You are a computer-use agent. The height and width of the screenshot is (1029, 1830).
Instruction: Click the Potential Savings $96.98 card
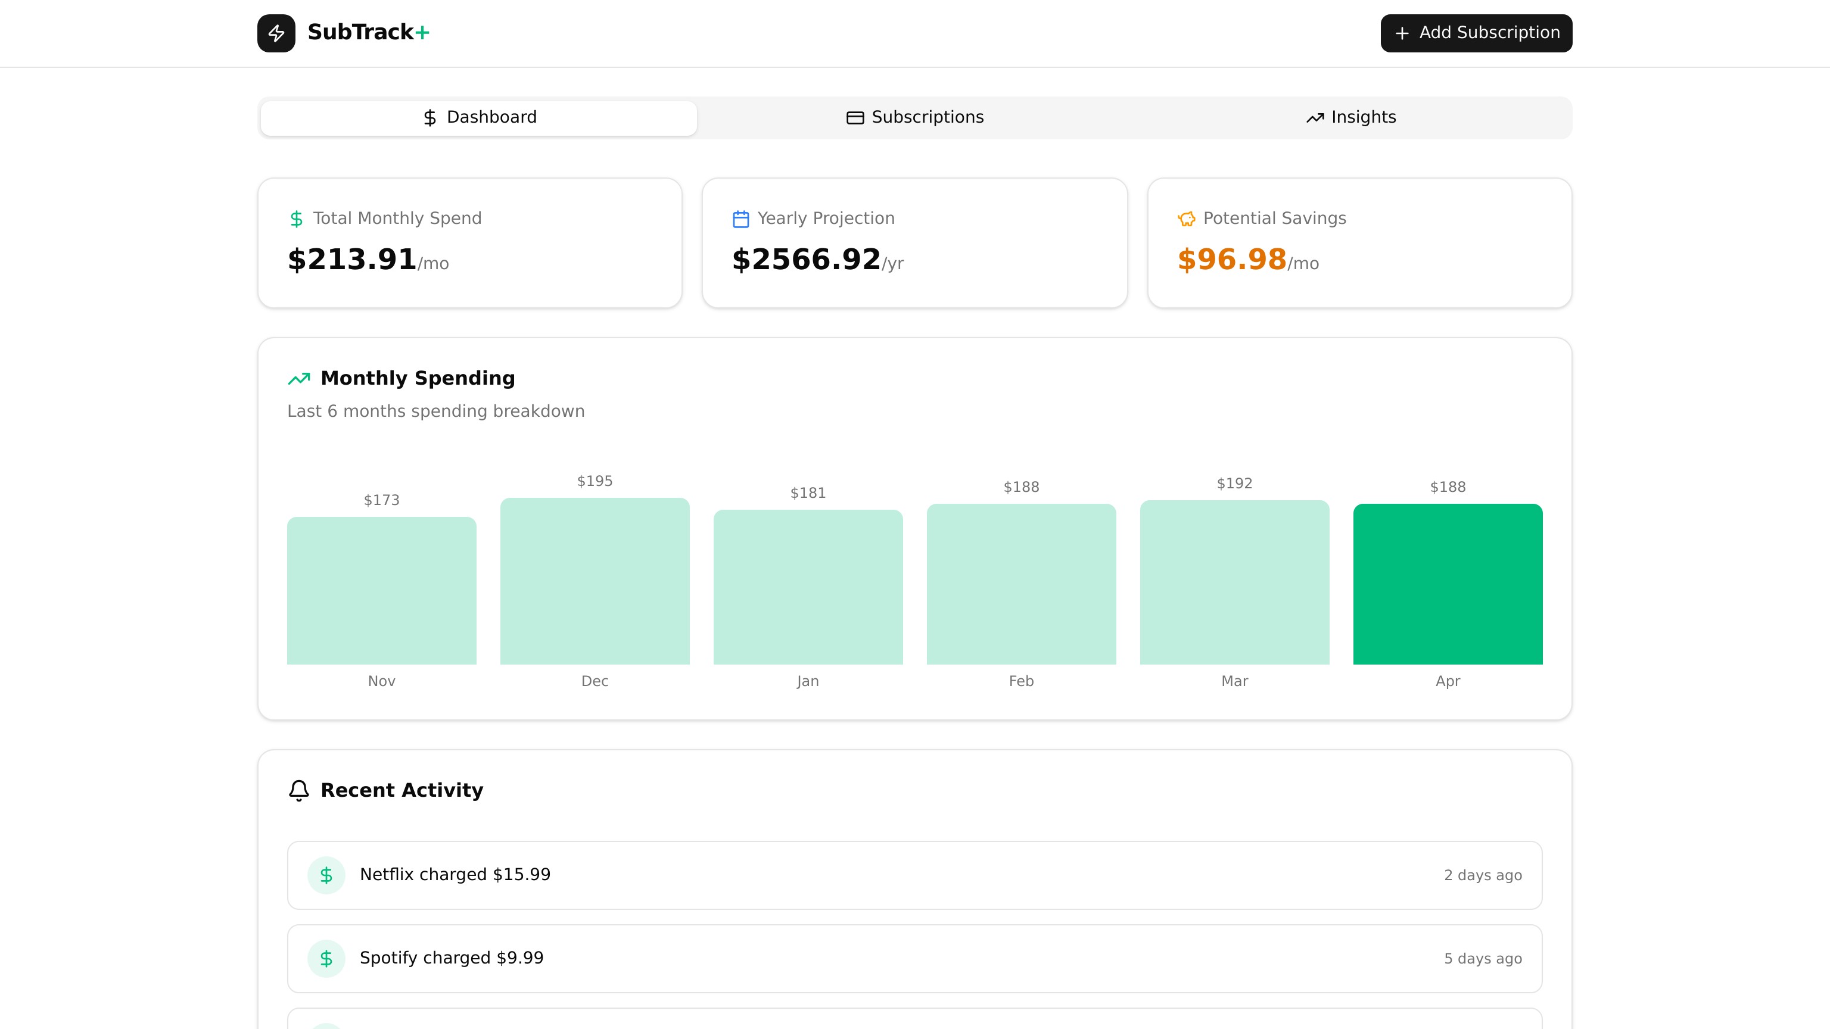coord(1360,243)
